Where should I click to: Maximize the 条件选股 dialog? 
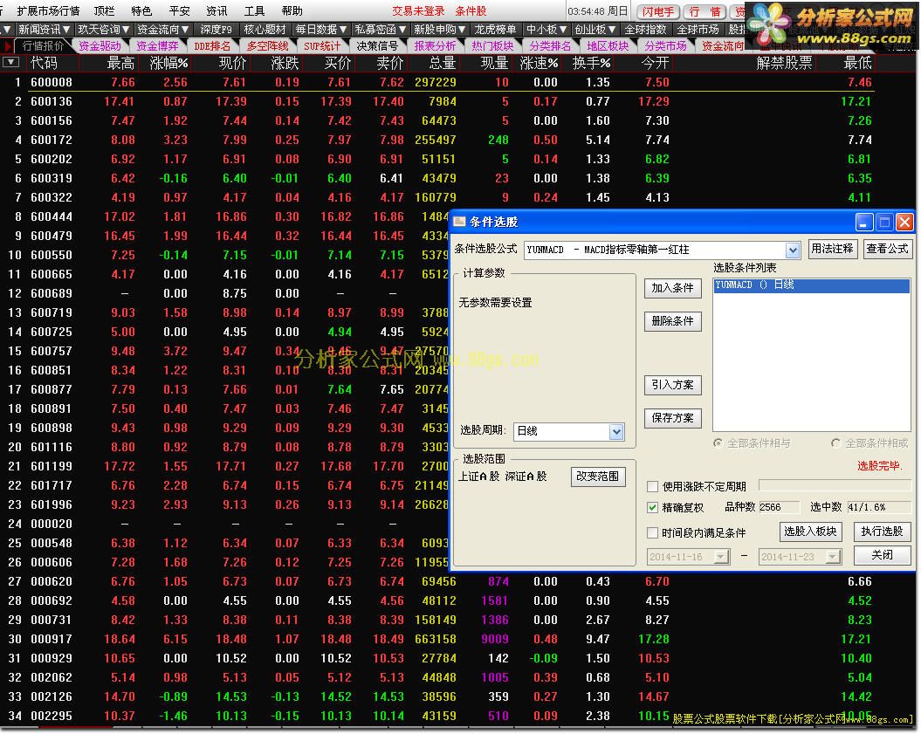[x=884, y=222]
